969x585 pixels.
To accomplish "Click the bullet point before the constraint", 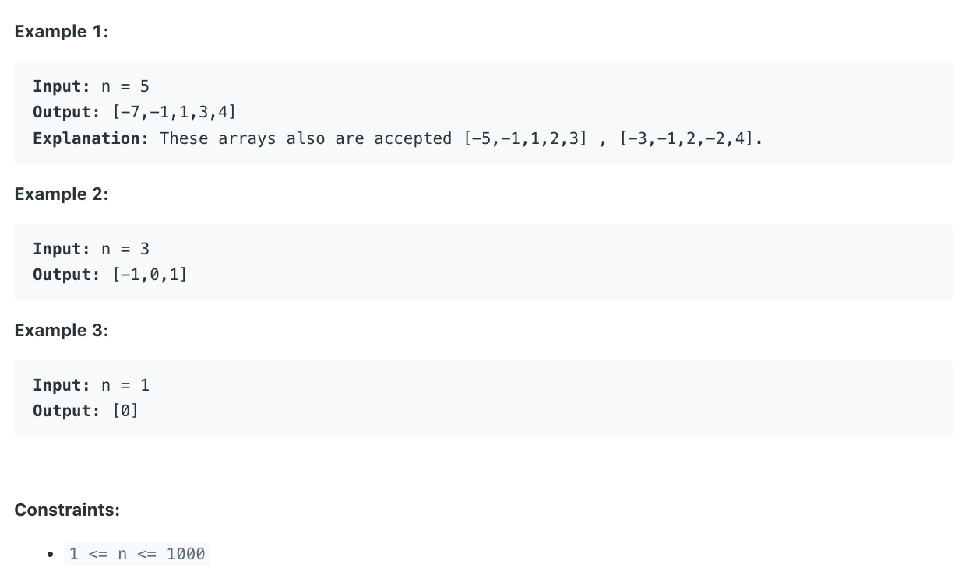I will pyautogui.click(x=50, y=555).
